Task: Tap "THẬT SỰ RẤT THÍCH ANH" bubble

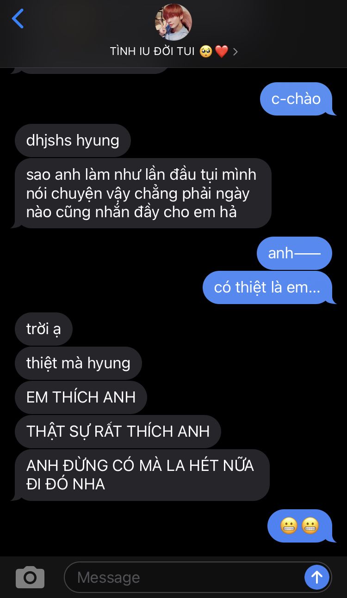Action: [x=118, y=431]
